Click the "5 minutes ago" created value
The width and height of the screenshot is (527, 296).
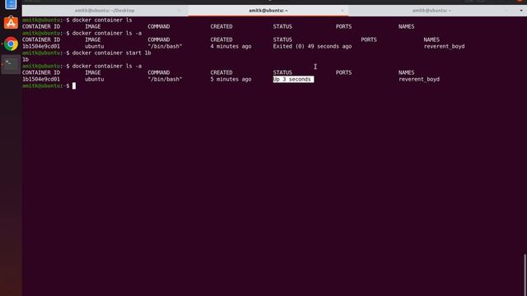point(231,79)
